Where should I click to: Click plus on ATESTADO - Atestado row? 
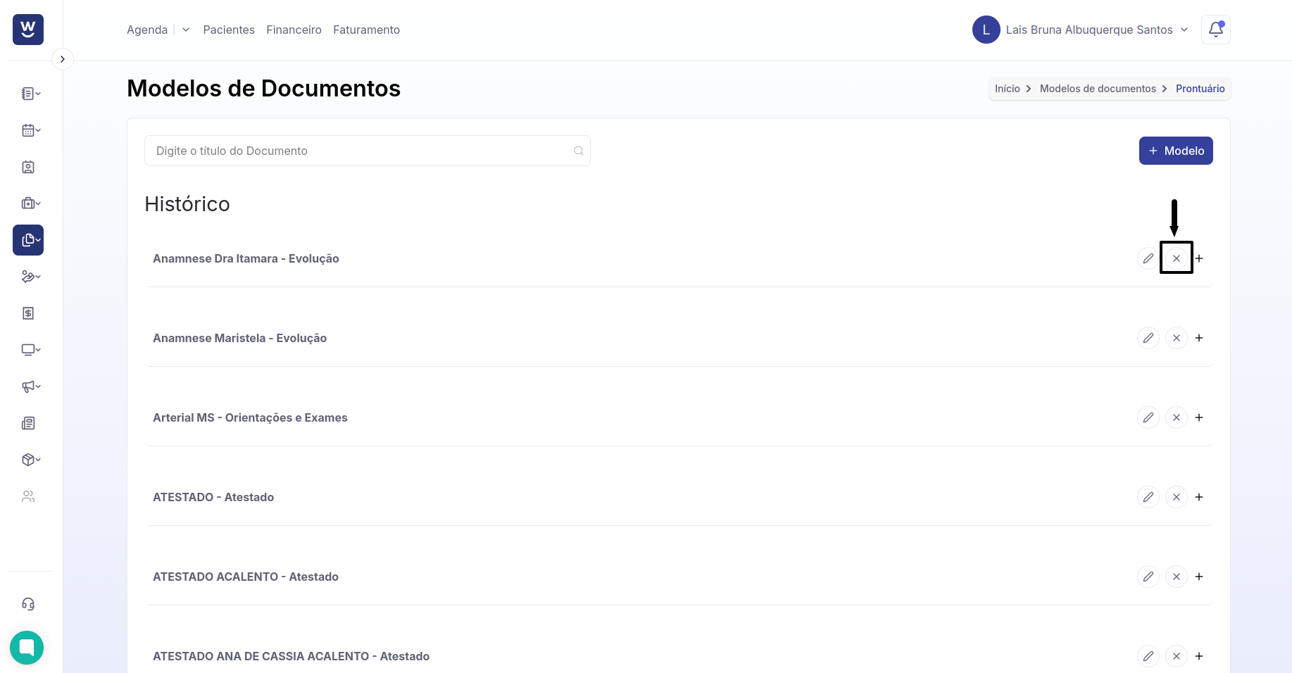coord(1199,497)
